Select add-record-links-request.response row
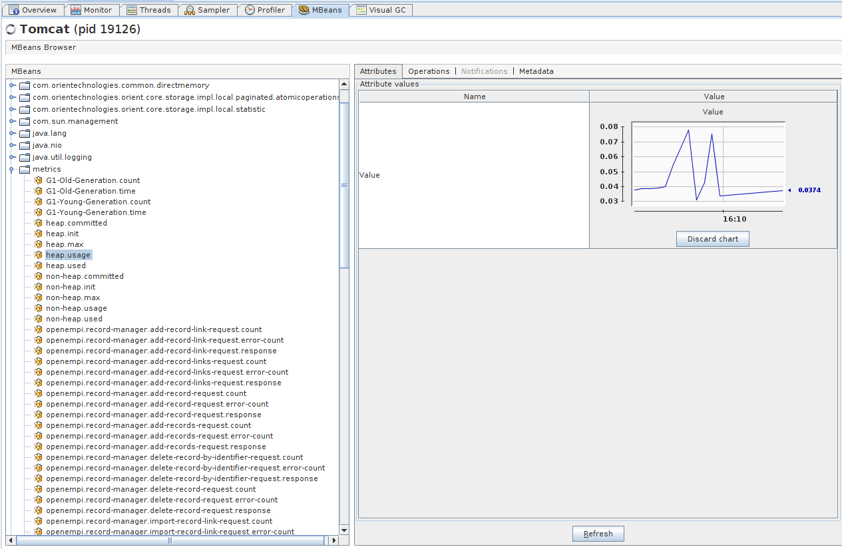Viewport: 842px width, 549px height. 164,383
